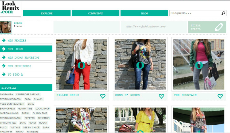Open the IRENE username link
The width and height of the screenshot is (230, 133).
(x=18, y=23)
